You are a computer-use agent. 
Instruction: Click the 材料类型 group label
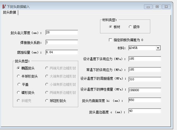(x=109, y=20)
